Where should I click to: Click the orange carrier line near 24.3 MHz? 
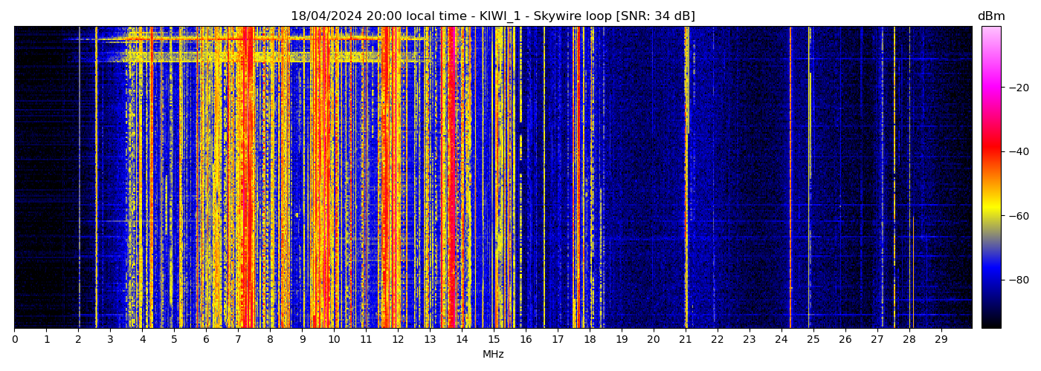click(790, 185)
